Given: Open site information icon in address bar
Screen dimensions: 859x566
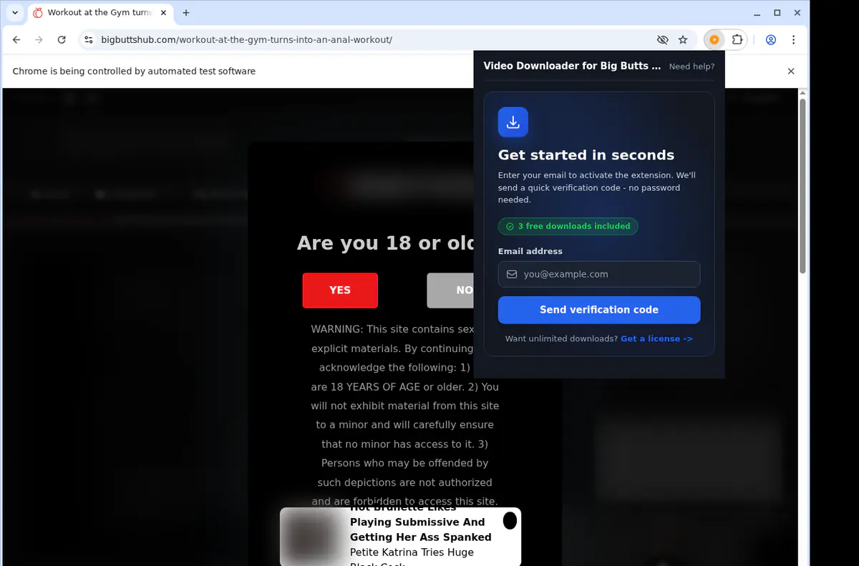Looking at the screenshot, I should pos(88,40).
